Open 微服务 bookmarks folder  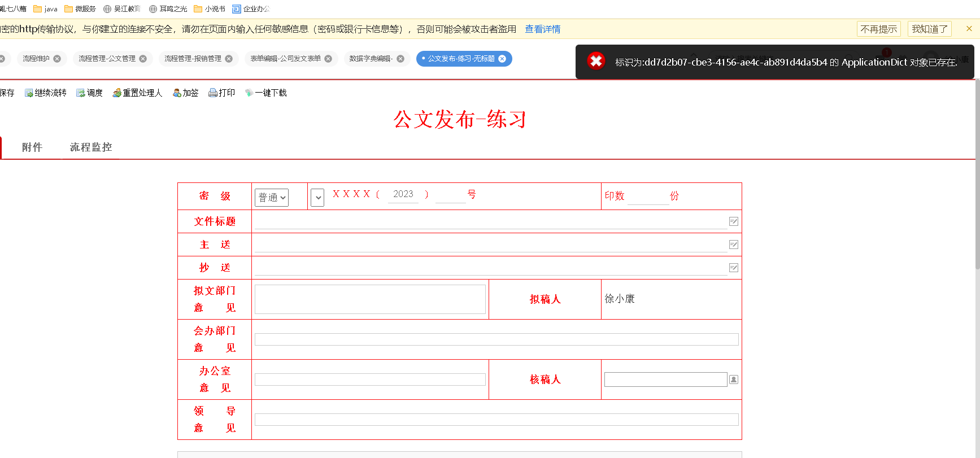[x=80, y=9]
